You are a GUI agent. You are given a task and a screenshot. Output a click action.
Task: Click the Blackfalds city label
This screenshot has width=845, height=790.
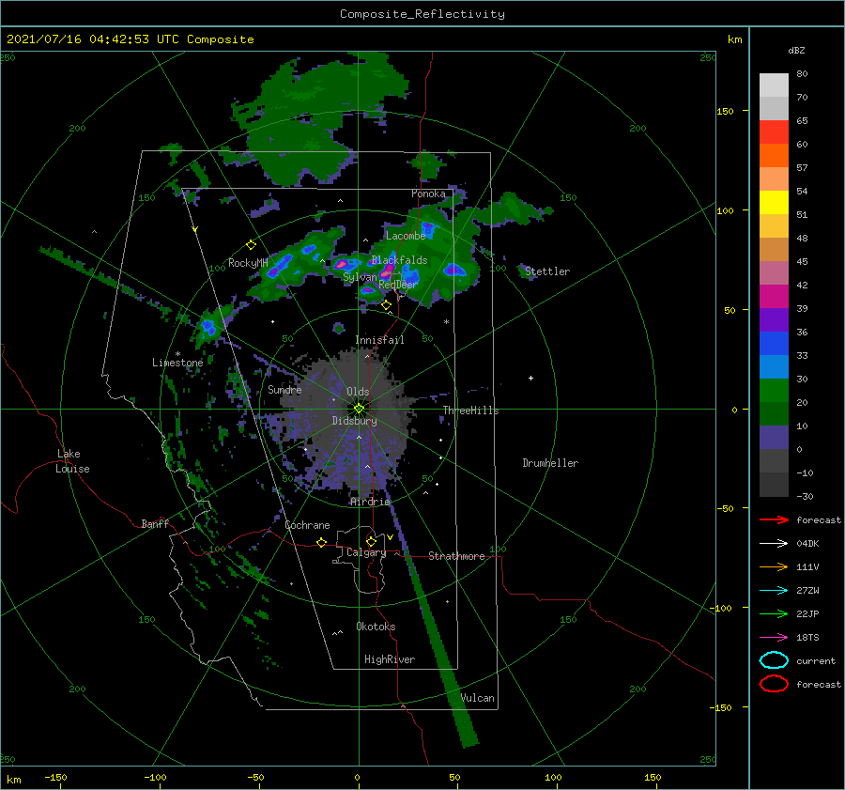[399, 260]
